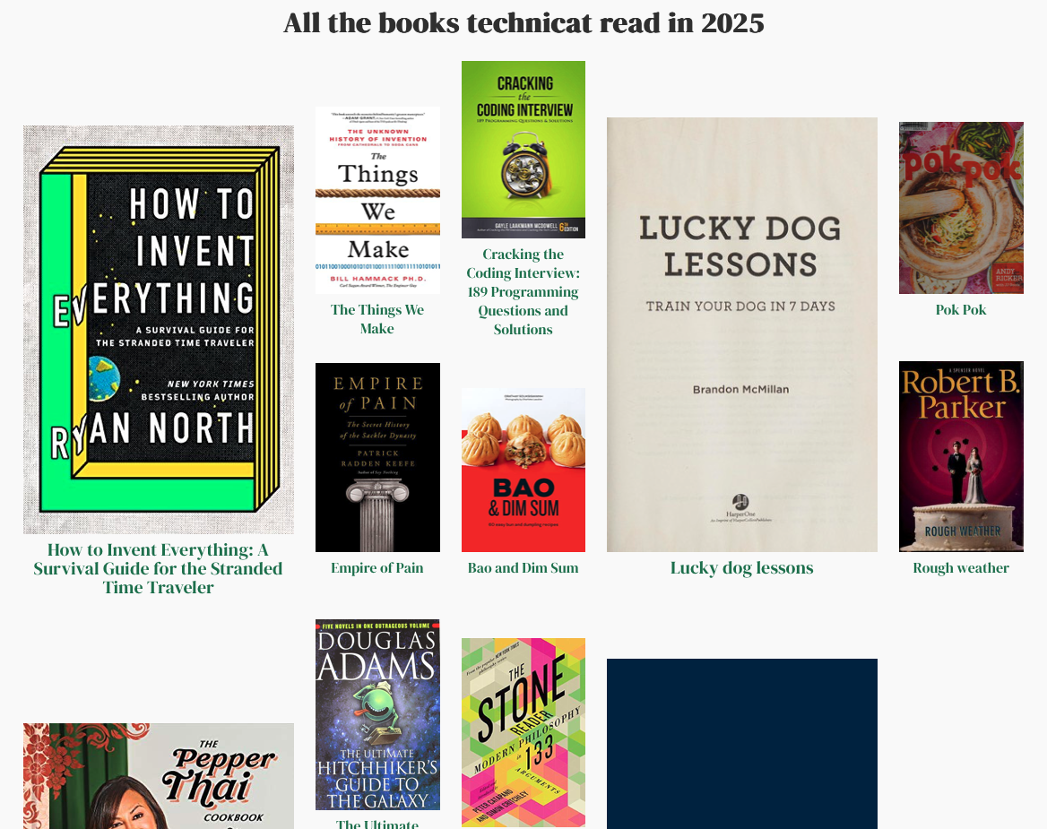Open the Rough weather title link

pyautogui.click(x=961, y=568)
